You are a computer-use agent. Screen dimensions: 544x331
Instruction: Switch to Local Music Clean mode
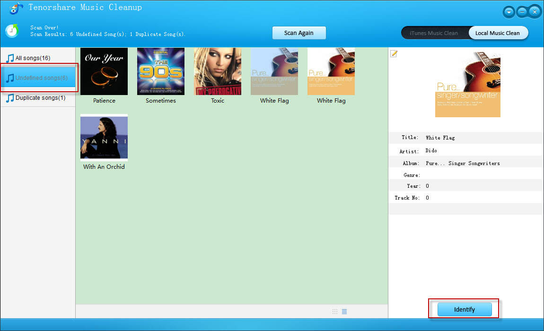[x=498, y=33]
